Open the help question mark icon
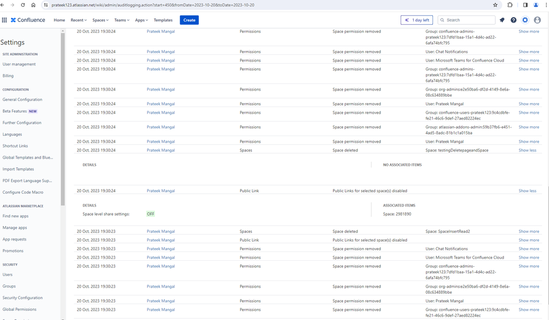 513,20
